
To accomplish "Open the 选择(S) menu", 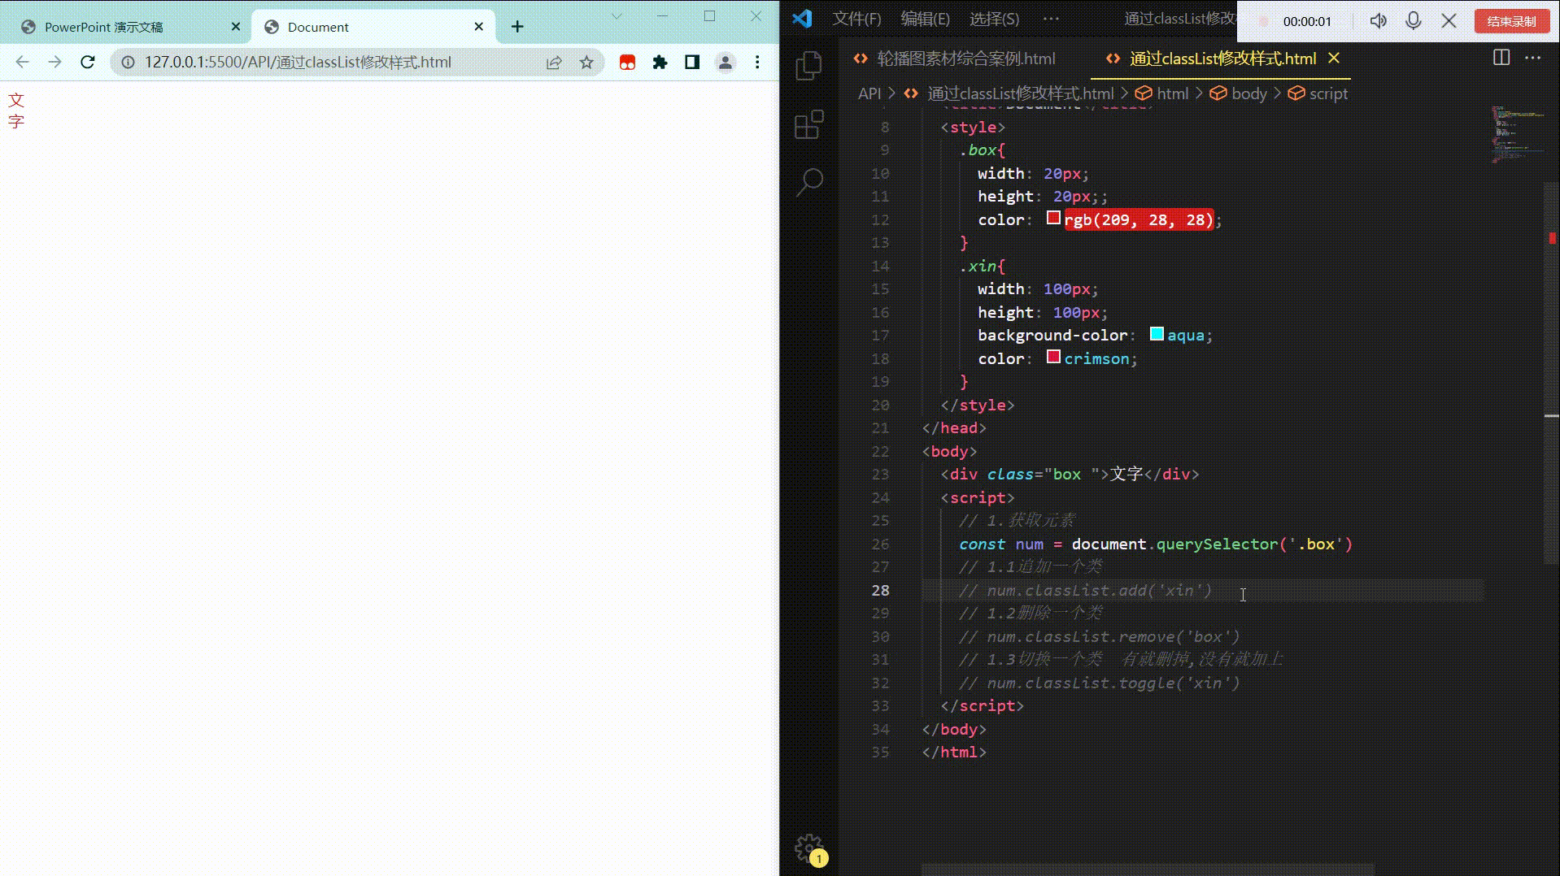I will coord(995,19).
